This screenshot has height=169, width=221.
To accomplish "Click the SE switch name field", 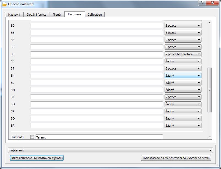I will tap(96, 33).
